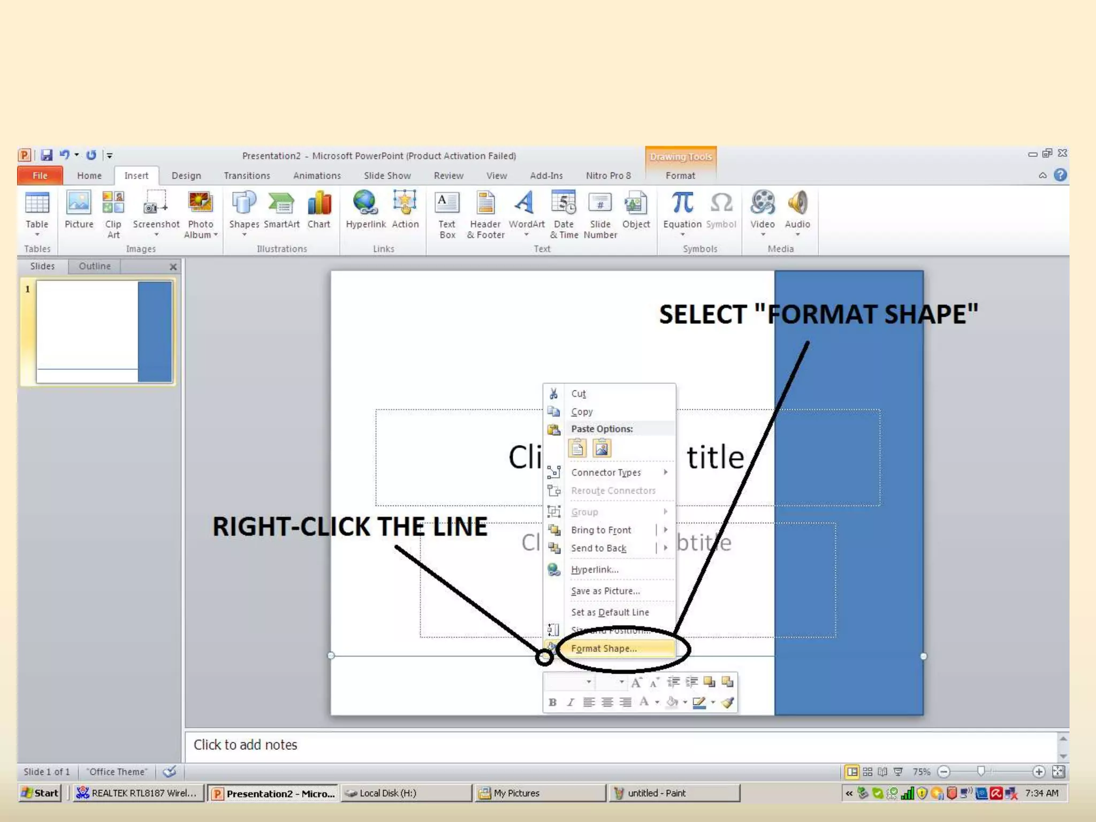Select slide 1 thumbnail in Slides pane
This screenshot has width=1096, height=822.
pos(104,332)
